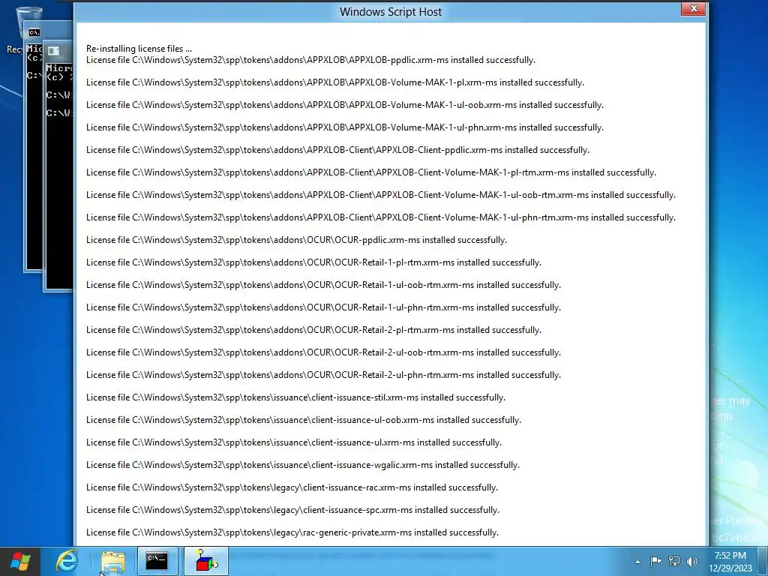Click the APPXLOB-Client-Volume-MAK-1-pl-rtm line
768x576 pixels.
pyautogui.click(x=370, y=172)
